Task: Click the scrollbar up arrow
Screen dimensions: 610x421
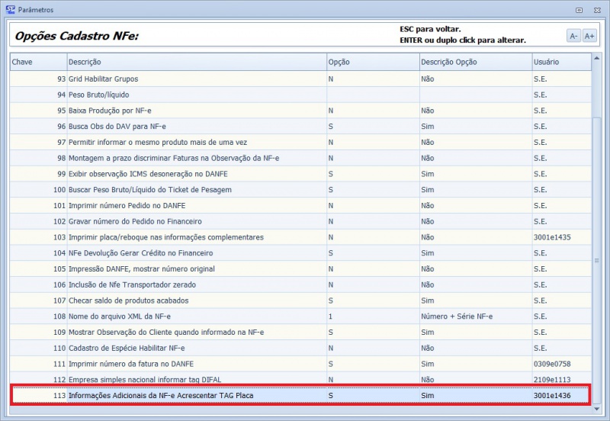Action: (597, 57)
